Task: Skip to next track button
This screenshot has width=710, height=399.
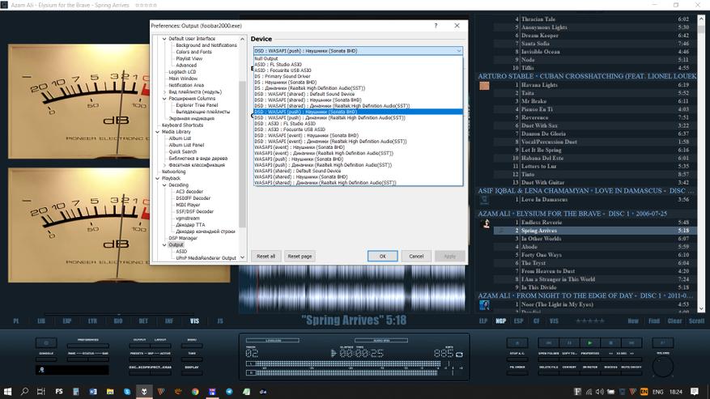Action: 631,343
